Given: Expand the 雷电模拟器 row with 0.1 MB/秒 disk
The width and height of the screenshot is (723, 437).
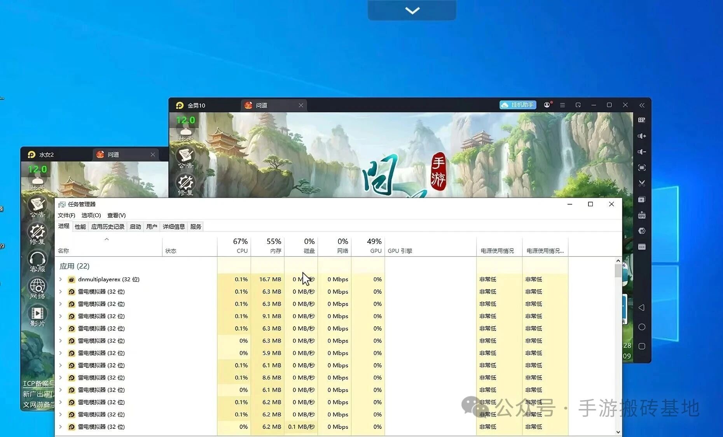Looking at the screenshot, I should [61, 427].
